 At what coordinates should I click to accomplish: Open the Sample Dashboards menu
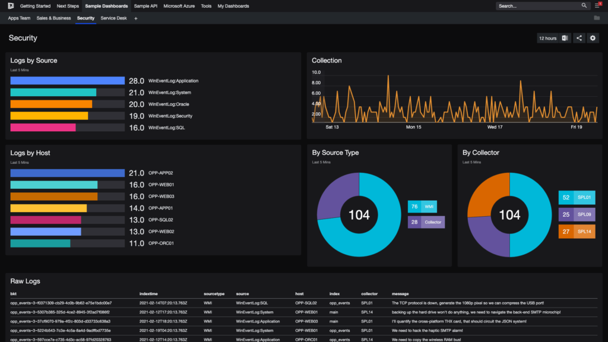point(106,6)
